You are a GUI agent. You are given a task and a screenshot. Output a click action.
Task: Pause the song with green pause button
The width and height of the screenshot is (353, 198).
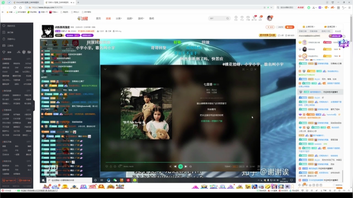pyautogui.click(x=180, y=167)
